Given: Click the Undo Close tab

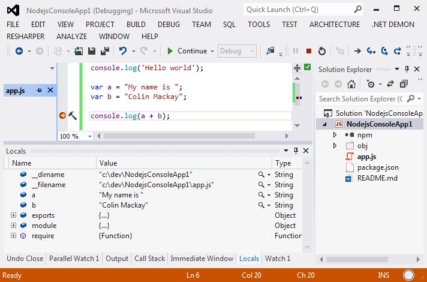Looking at the screenshot, I should 25,259.
